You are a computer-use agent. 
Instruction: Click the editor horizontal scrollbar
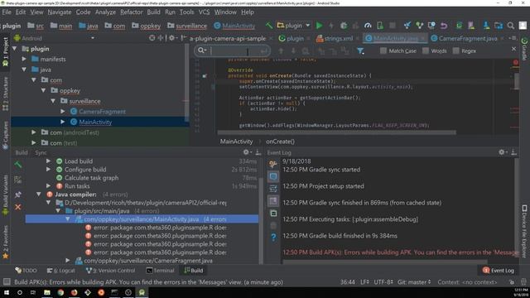click(x=336, y=132)
